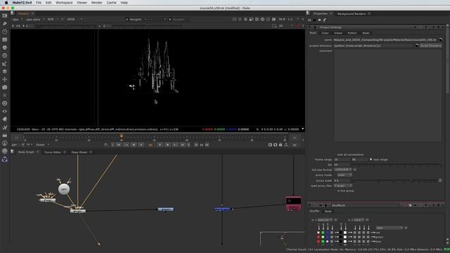This screenshot has height=253, width=450.
Task: Open the Render menu
Action: (97, 3)
